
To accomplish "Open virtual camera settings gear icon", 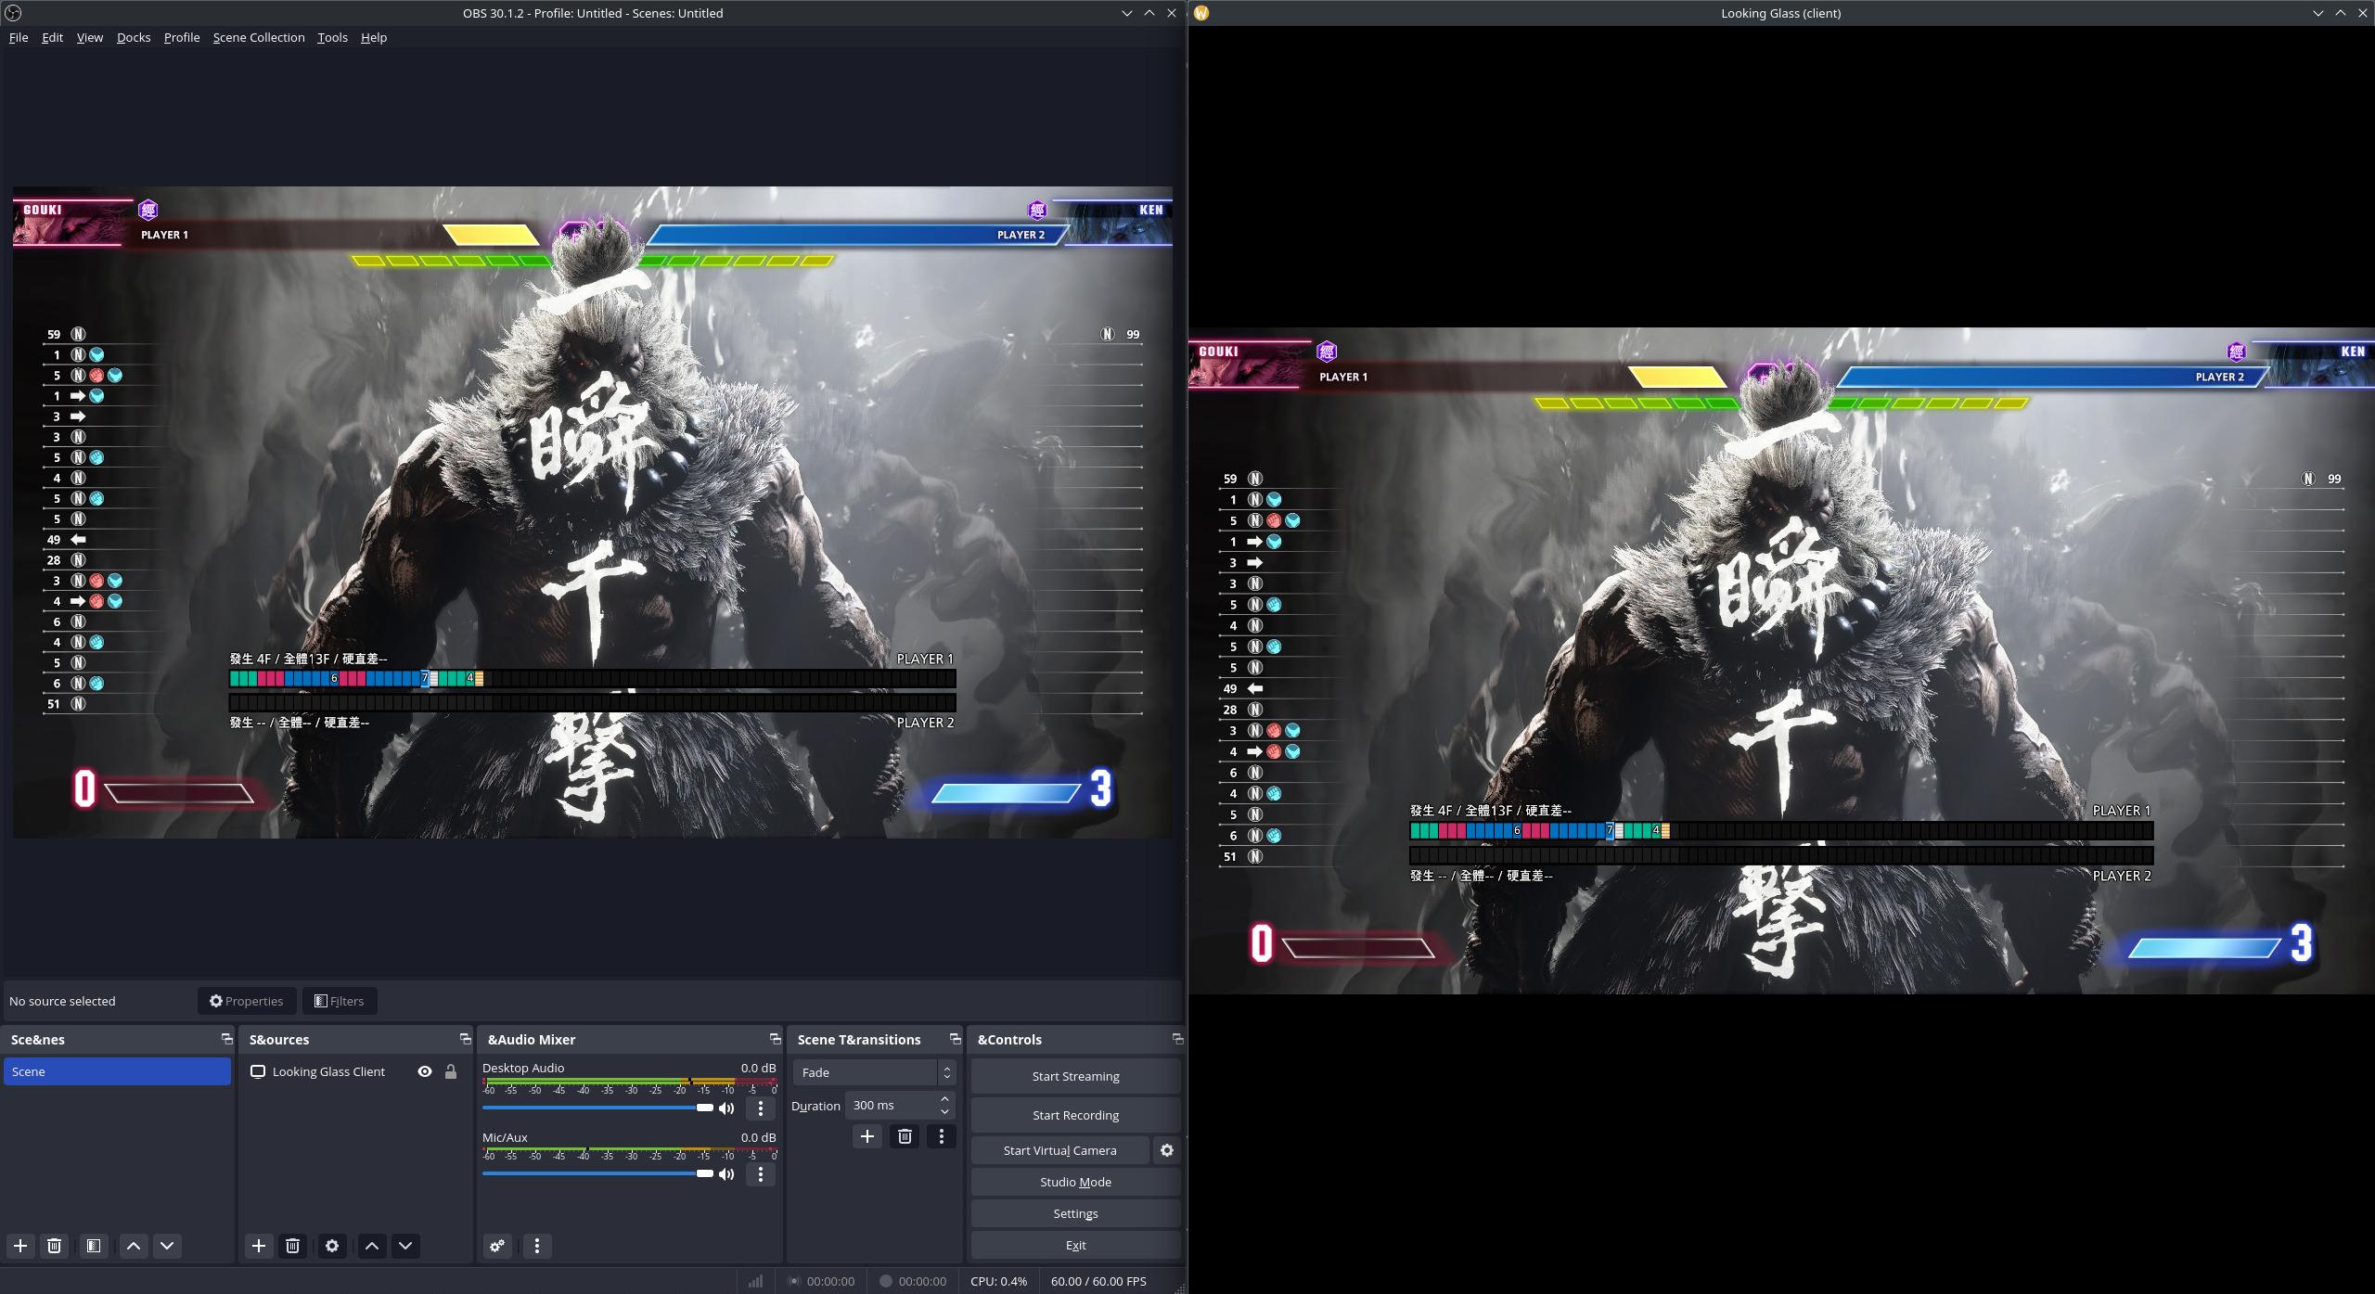I will 1166,1150.
